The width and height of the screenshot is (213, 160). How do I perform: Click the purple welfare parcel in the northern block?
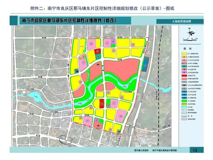pos(113,41)
